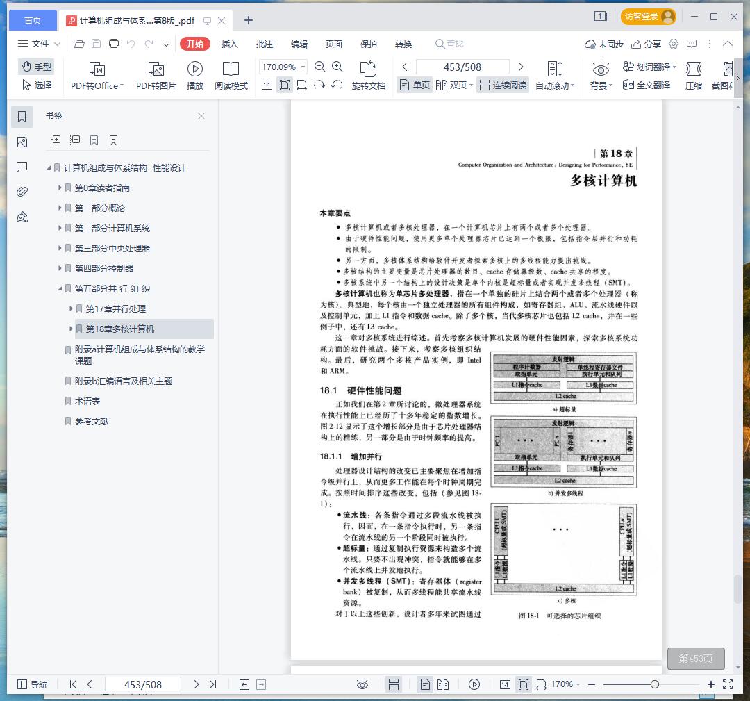Print the document with the printer icon
Viewport: 750px width, 701px height.
coord(114,44)
